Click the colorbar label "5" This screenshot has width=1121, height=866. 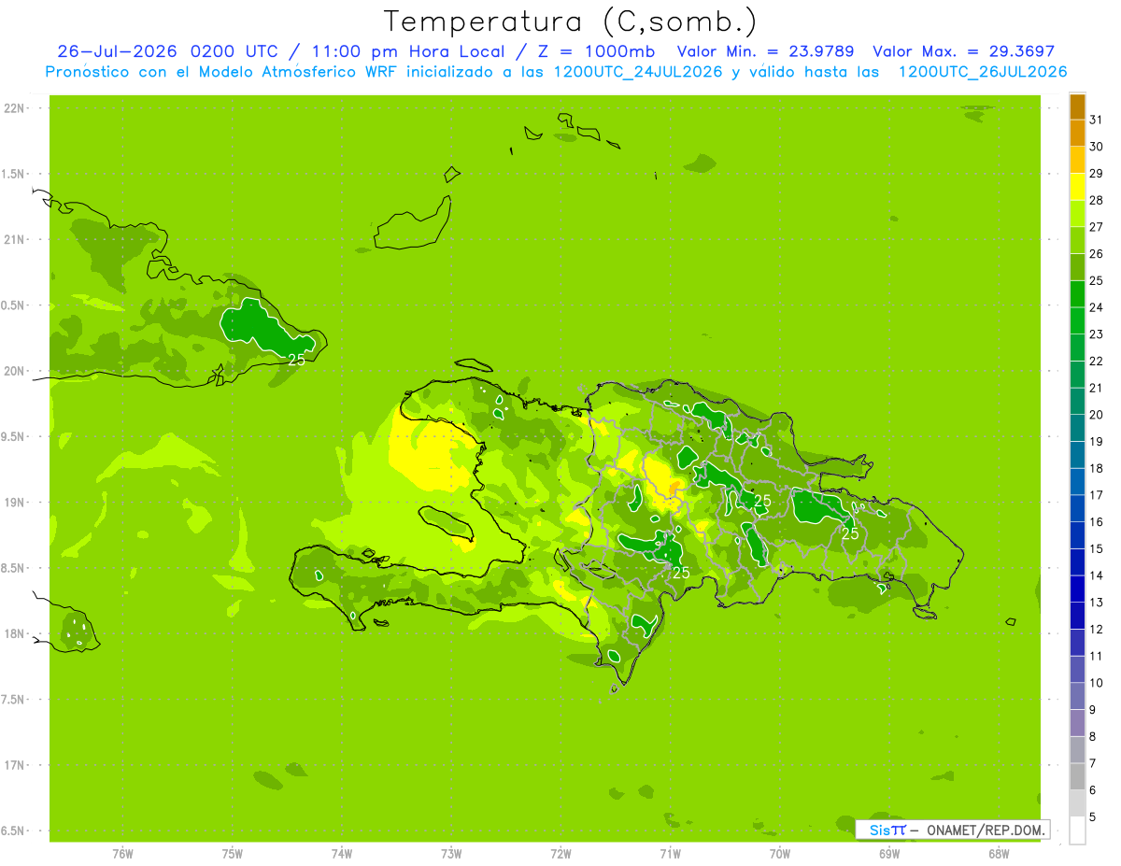(x=1093, y=818)
